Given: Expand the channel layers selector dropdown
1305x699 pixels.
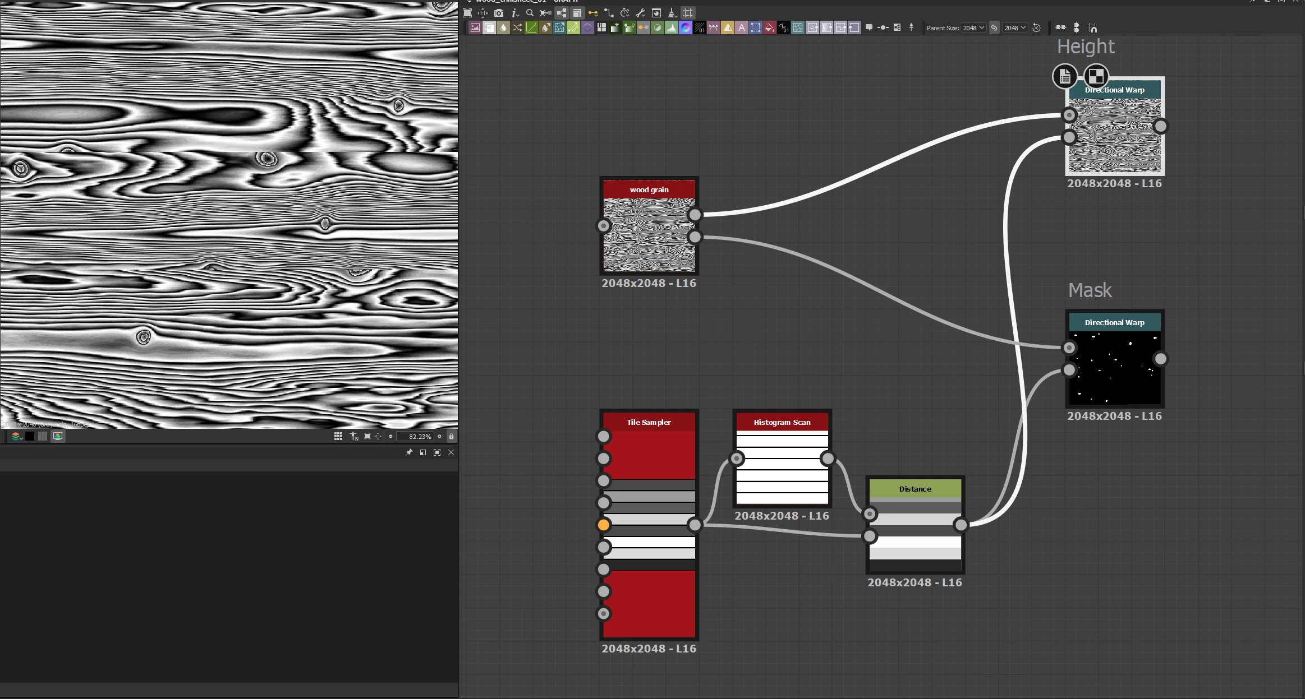Looking at the screenshot, I should (16, 436).
